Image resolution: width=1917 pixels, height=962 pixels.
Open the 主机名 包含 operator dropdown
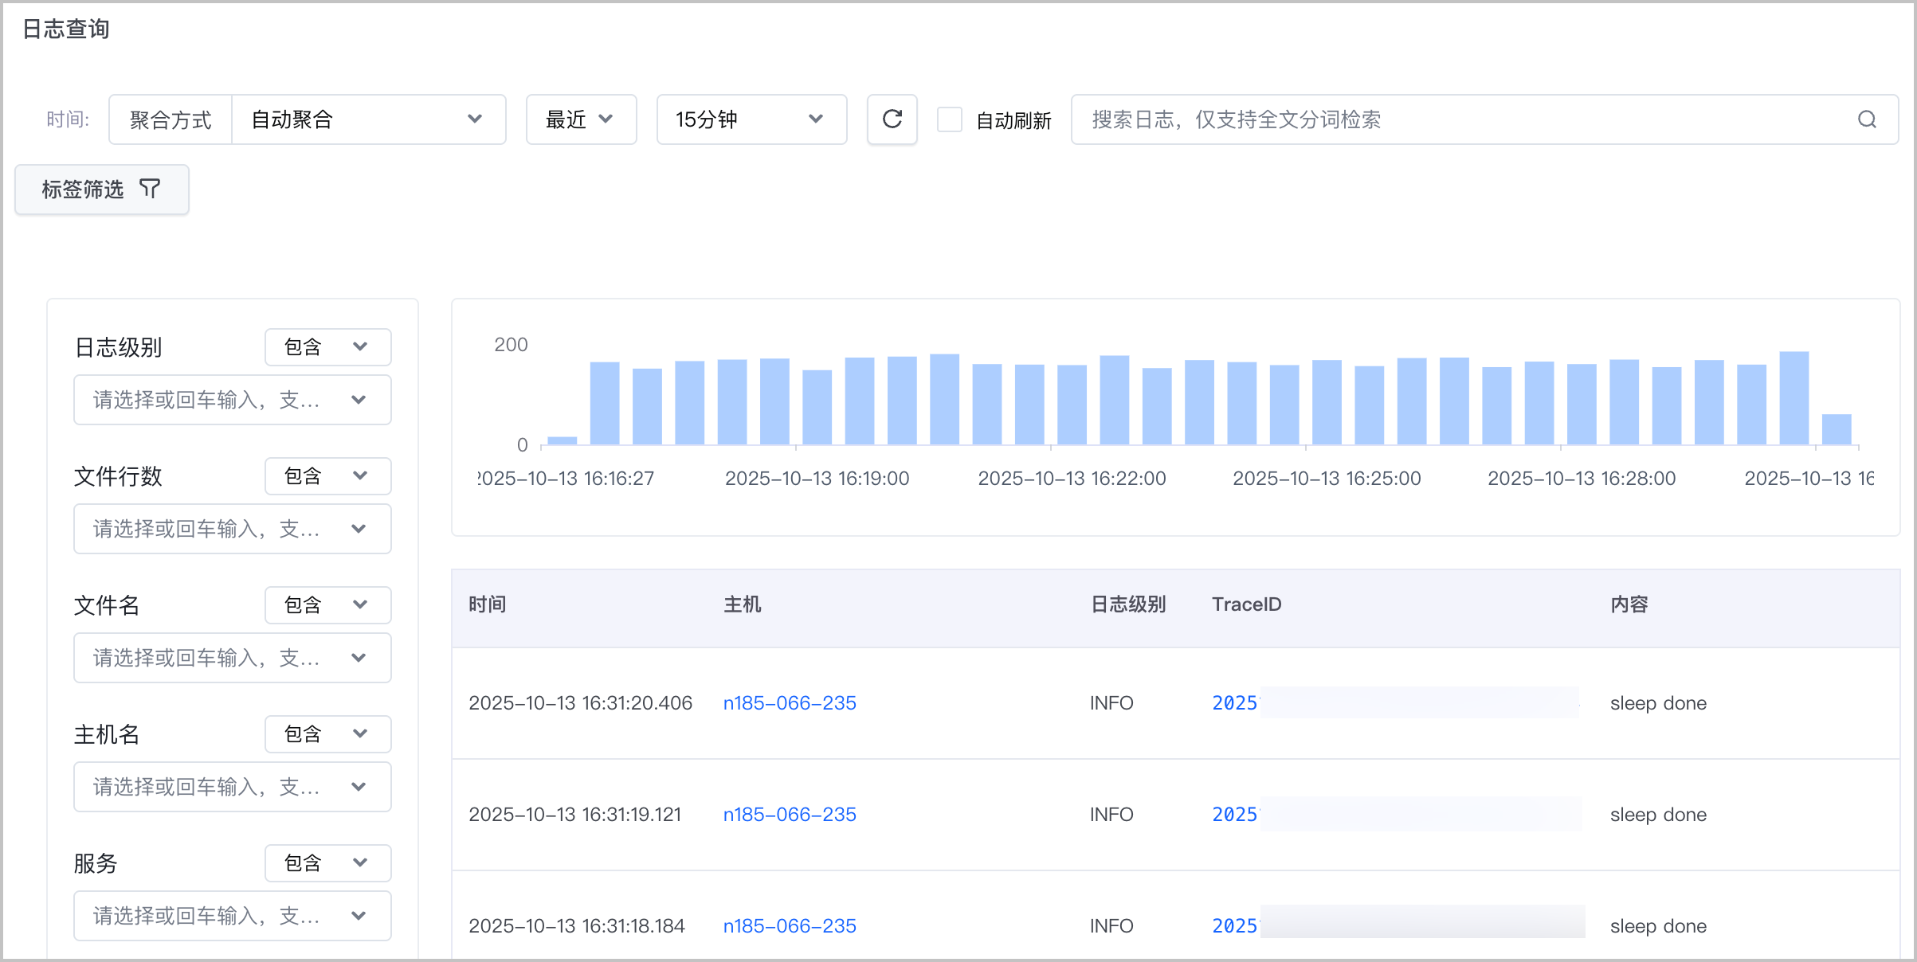point(327,734)
